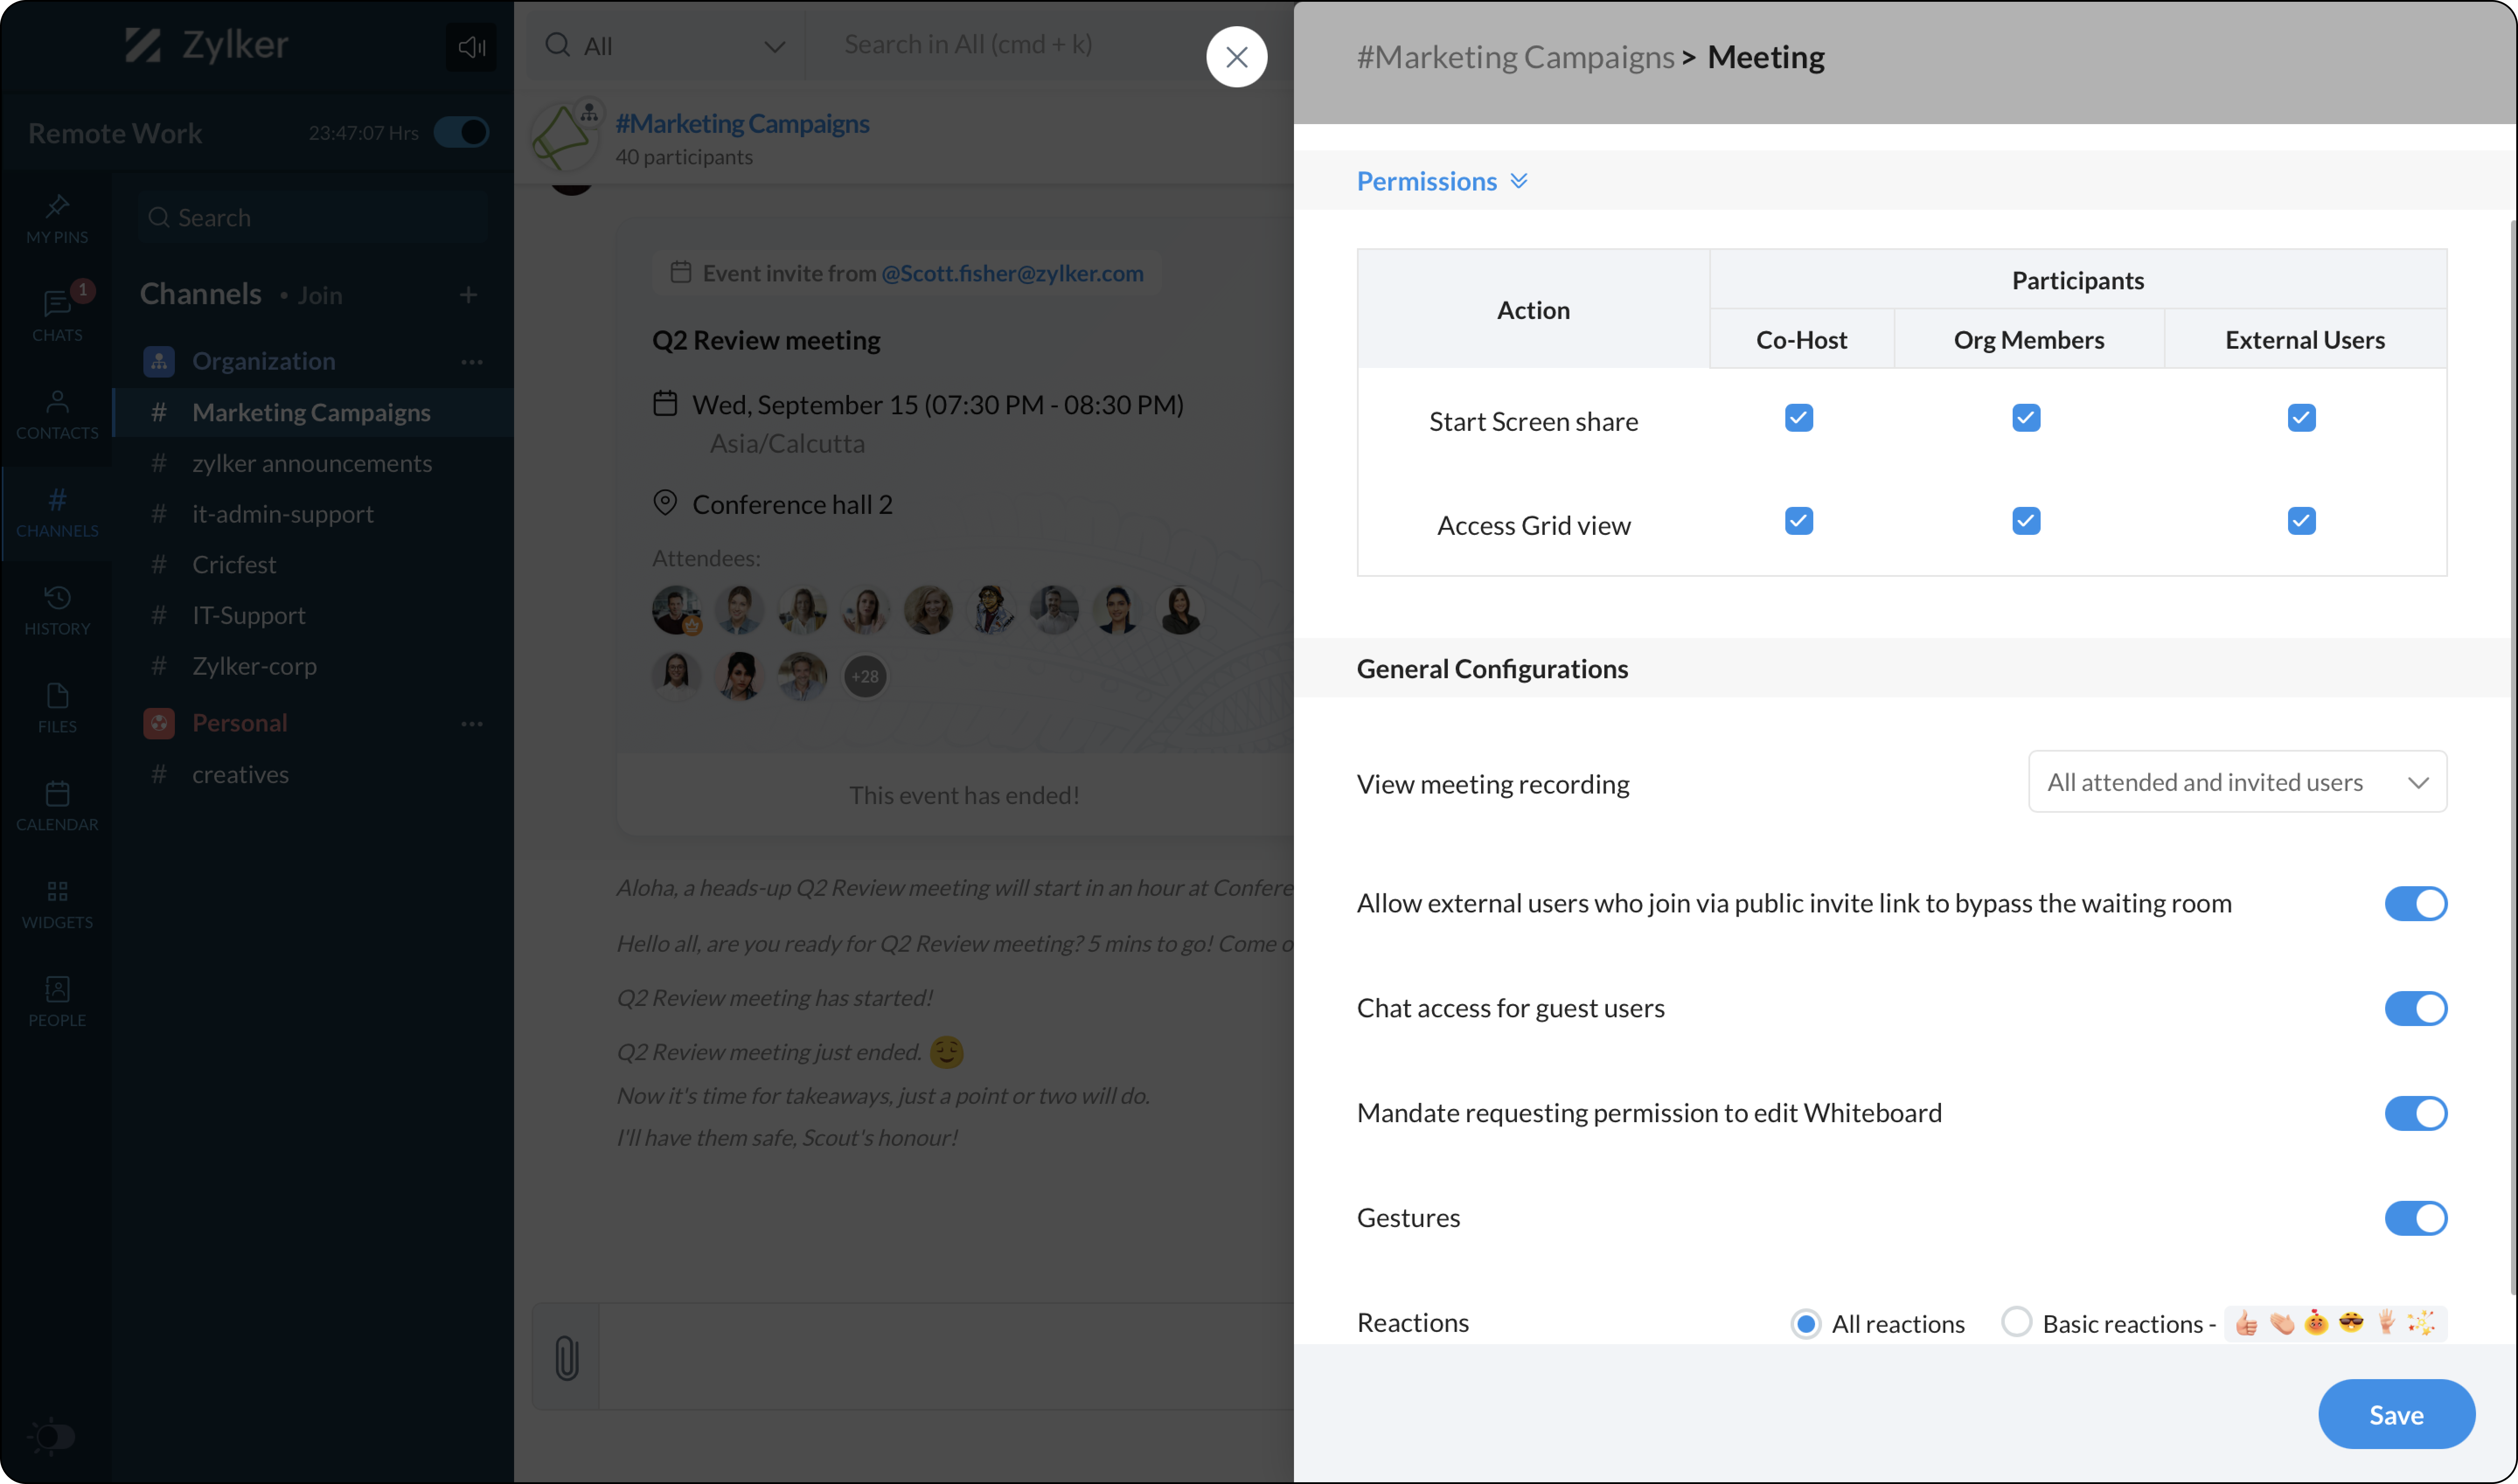The image size is (2518, 1484).
Task: Close the meeting settings panel
Action: point(1237,57)
